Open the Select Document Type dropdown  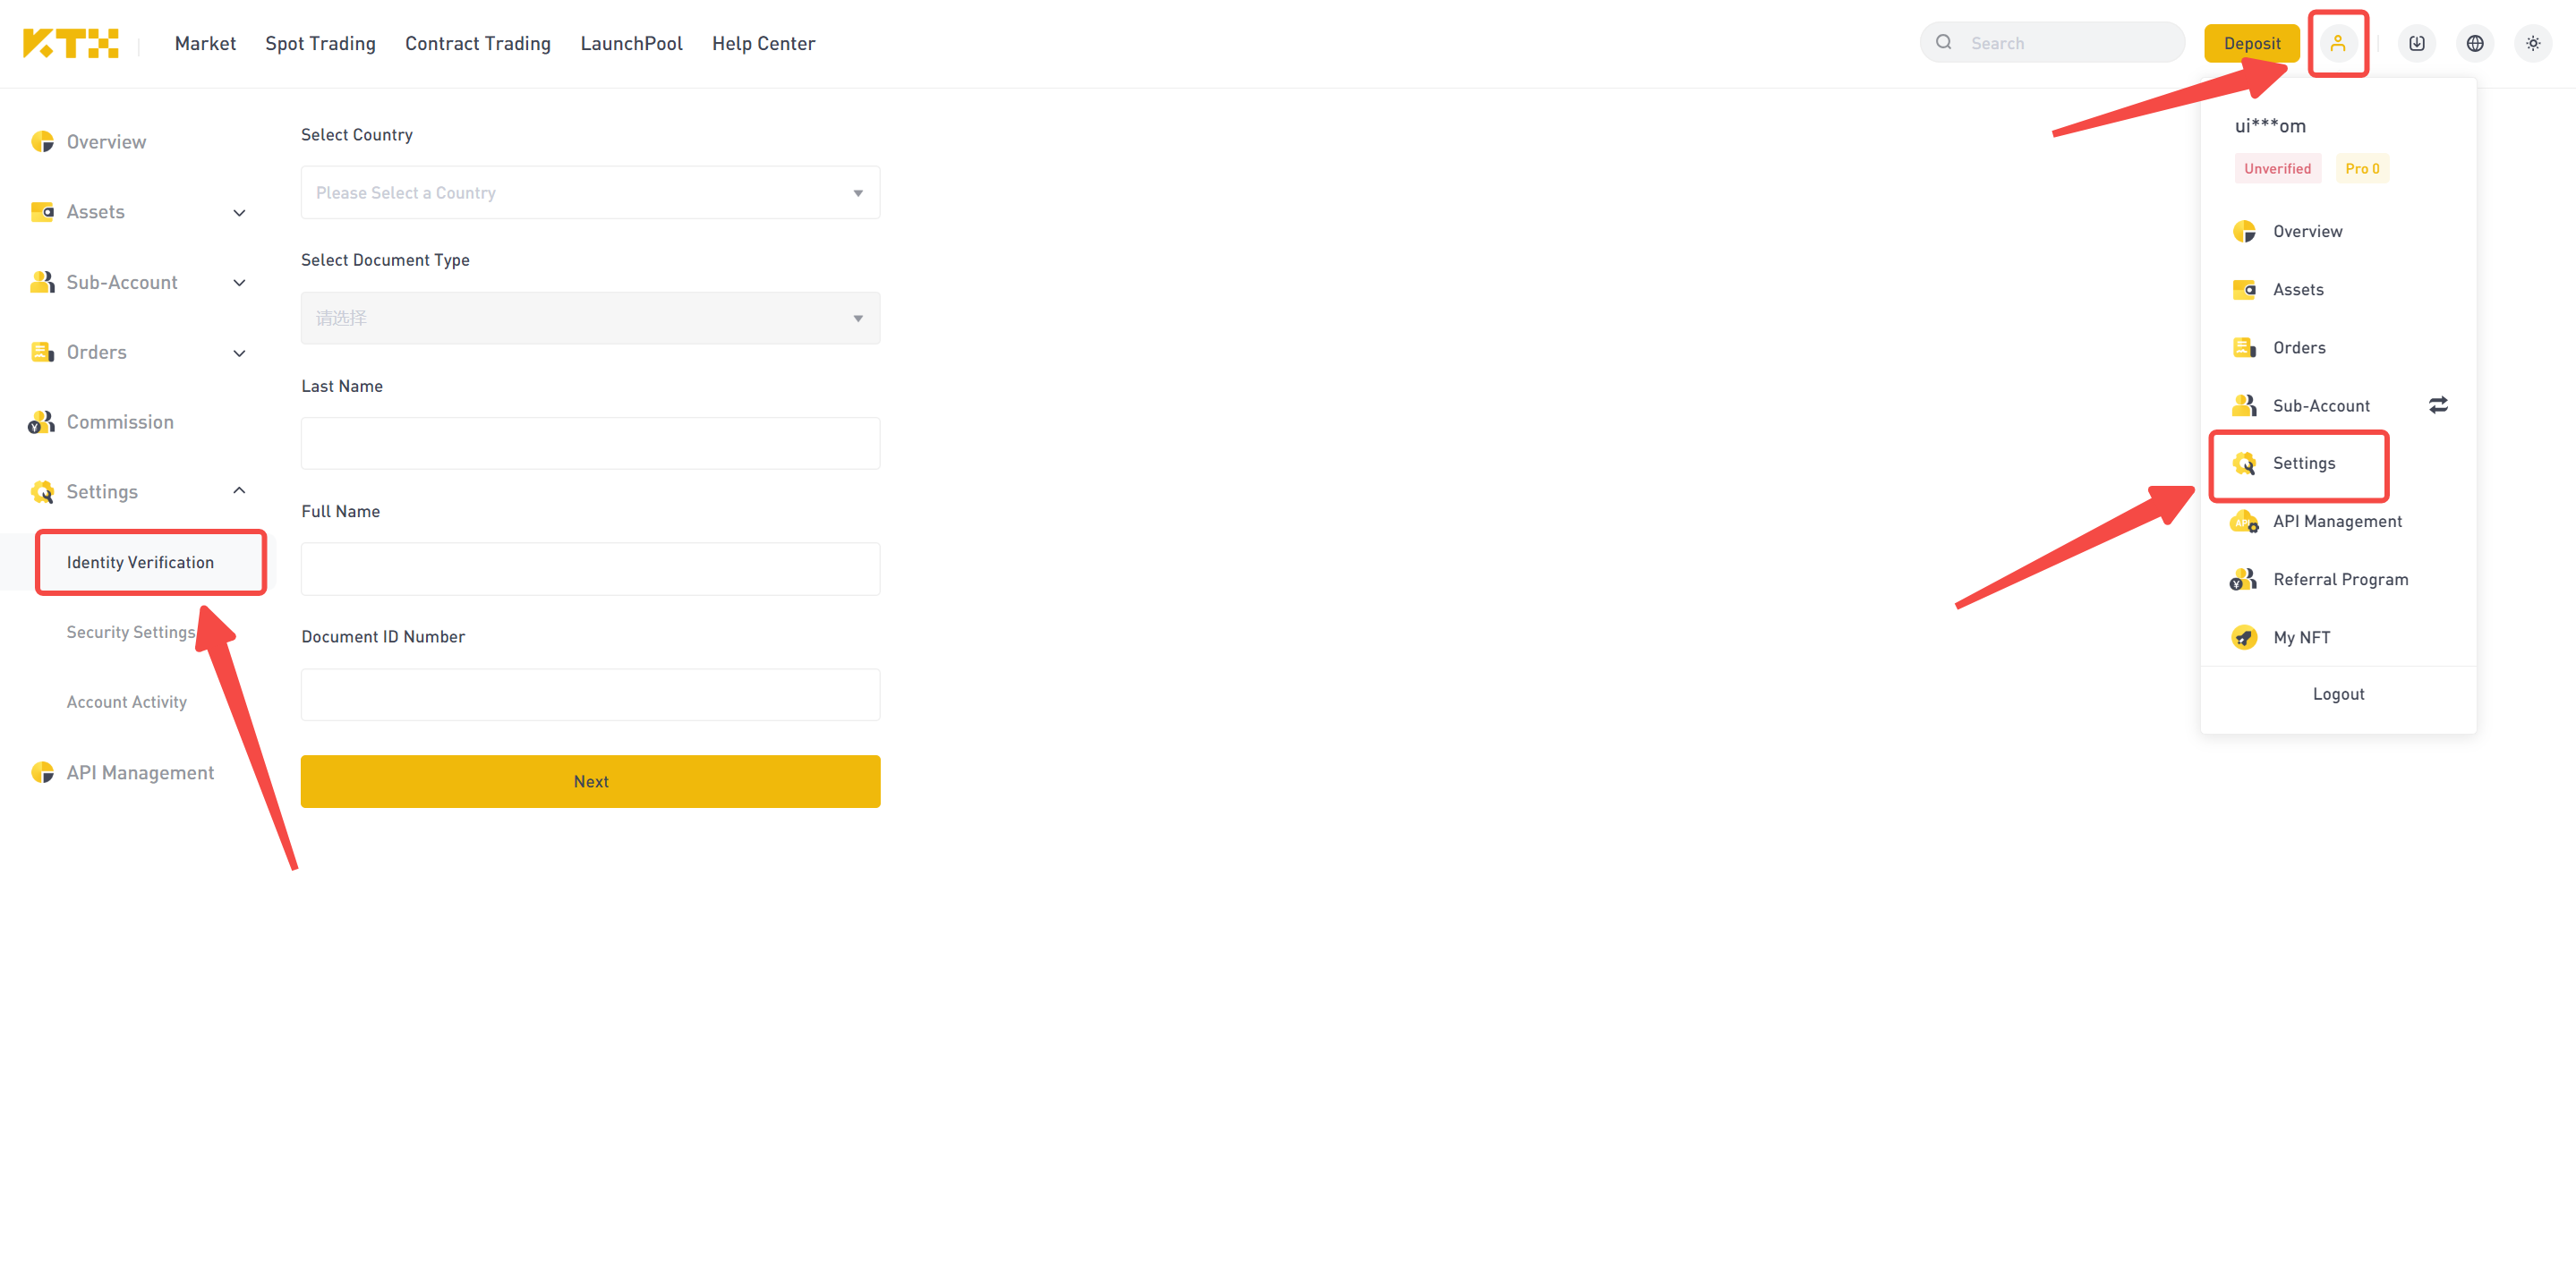(x=590, y=318)
